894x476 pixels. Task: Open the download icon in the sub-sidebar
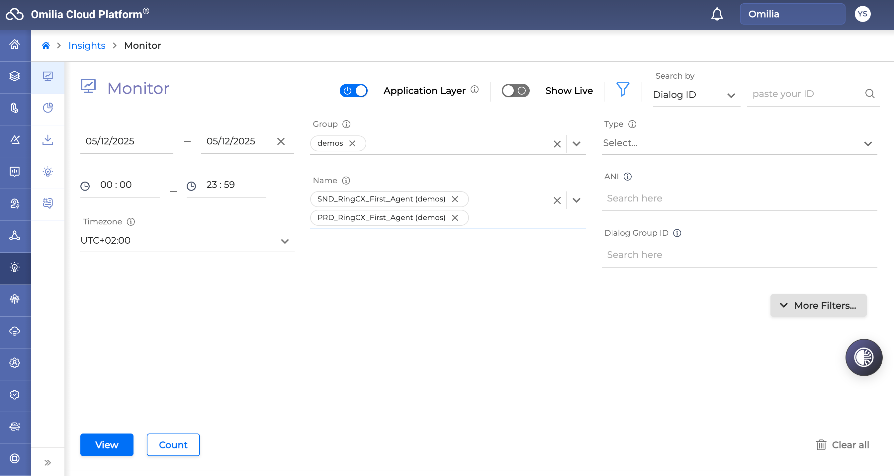48,140
